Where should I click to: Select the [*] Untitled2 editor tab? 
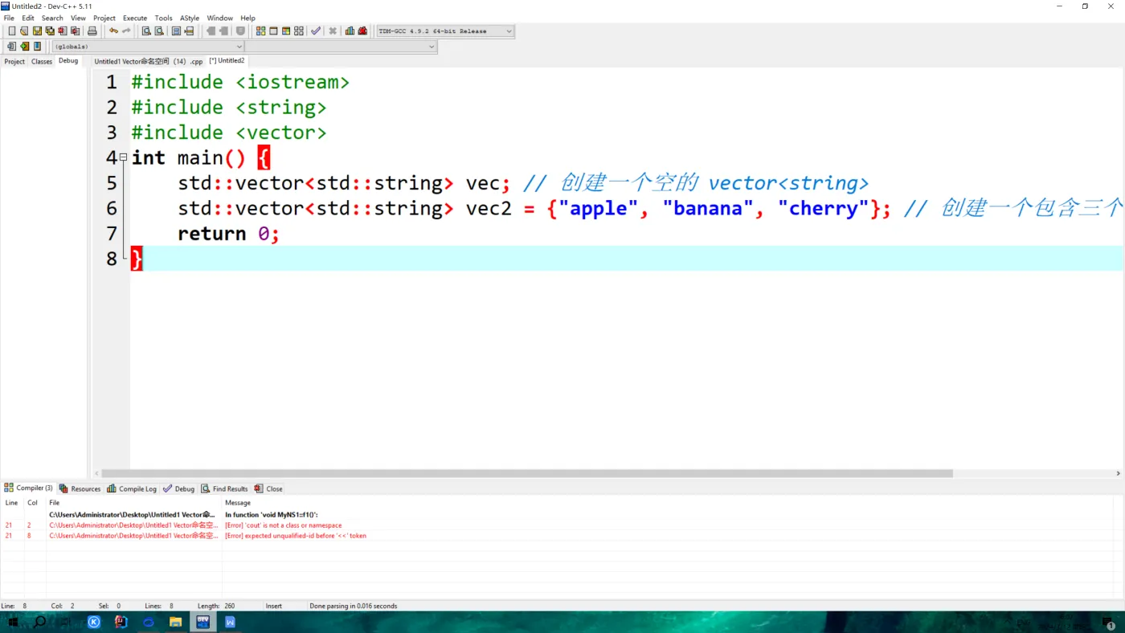pyautogui.click(x=227, y=60)
